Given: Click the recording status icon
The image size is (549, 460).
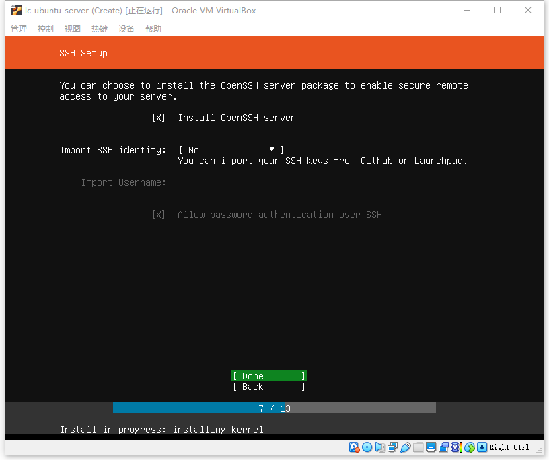Looking at the screenshot, I should pyautogui.click(x=443, y=447).
